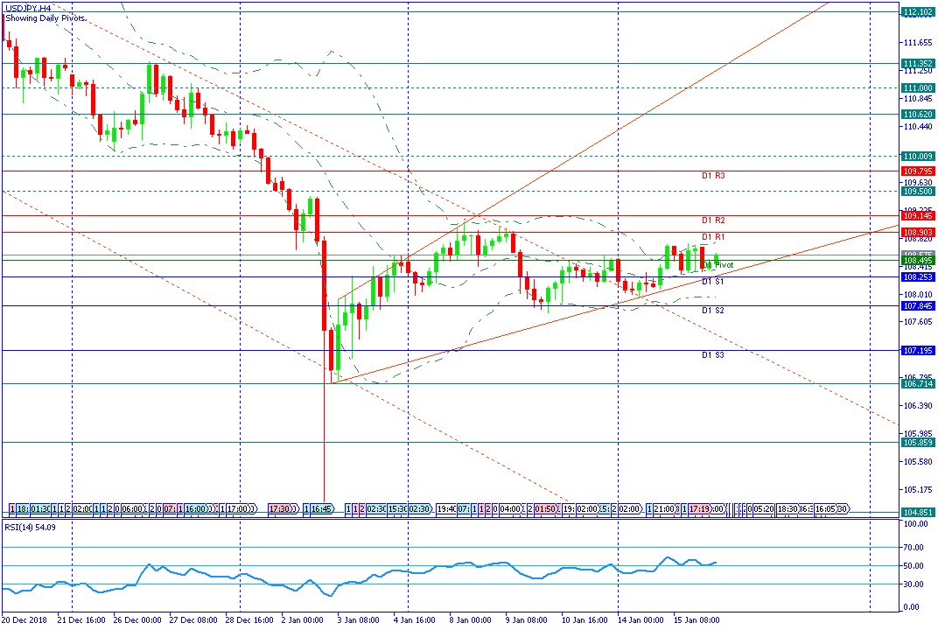The height and width of the screenshot is (630, 945).
Task: Select the blue 107.195 price tag
Action: 918,350
